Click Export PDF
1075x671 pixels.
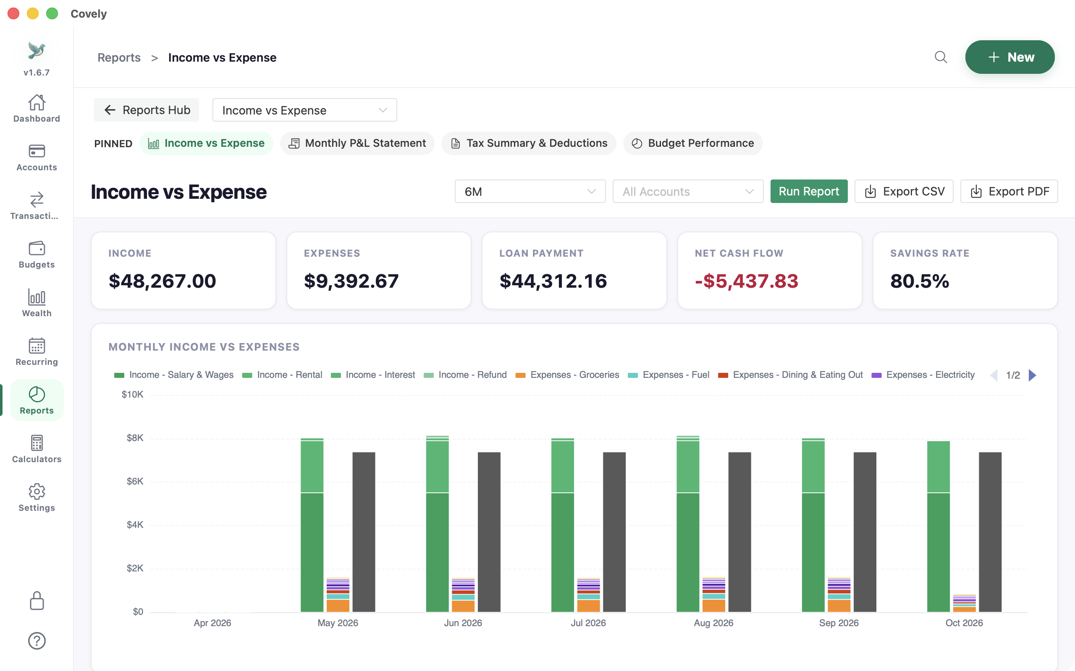(1009, 191)
